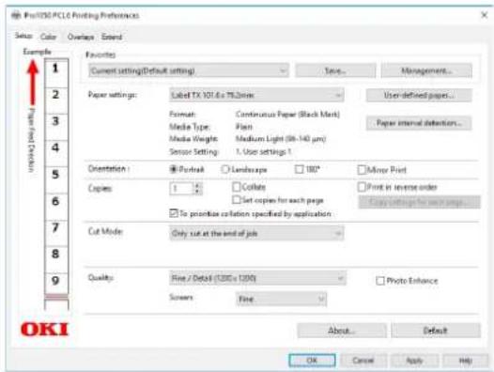Enable Print in reverse order checkbox
The height and width of the screenshot is (372, 494).
362,187
